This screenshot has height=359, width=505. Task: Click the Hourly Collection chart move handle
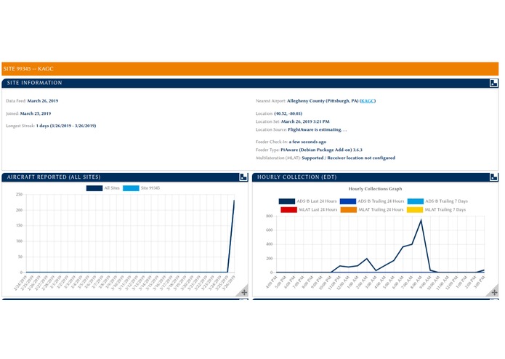coord(494,292)
